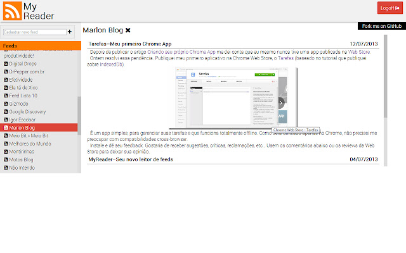Viewport: 406px width, 253px height.
Task: Open Ela tá de Xico feed
Action: pos(23,88)
